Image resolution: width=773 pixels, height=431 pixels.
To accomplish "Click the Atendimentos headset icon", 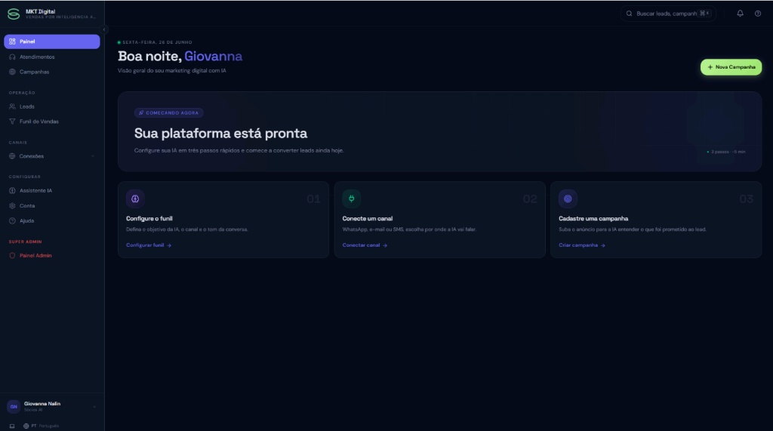I will [12, 57].
